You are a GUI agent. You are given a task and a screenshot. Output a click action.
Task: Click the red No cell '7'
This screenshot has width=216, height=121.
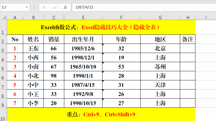(15, 103)
